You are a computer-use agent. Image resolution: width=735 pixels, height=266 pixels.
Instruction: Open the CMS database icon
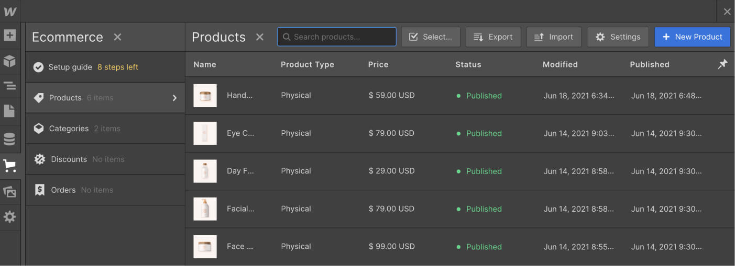pos(10,139)
